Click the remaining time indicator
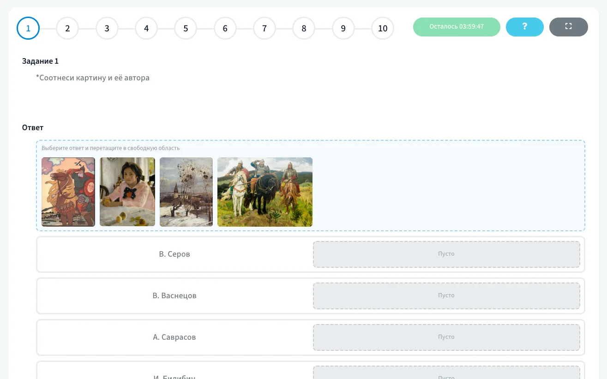The height and width of the screenshot is (379, 607). click(457, 27)
